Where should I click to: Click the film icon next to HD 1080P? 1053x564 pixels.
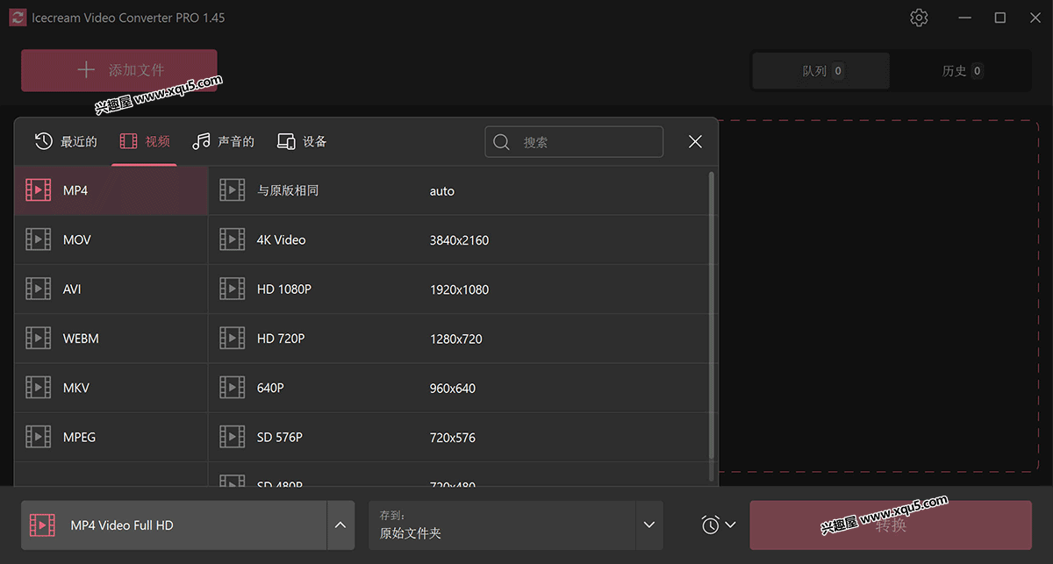[x=233, y=289]
